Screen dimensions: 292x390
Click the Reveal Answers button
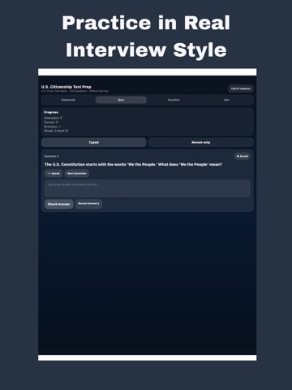[88, 204]
